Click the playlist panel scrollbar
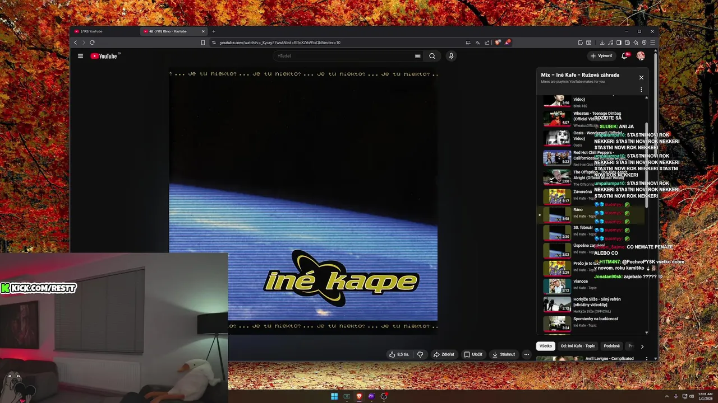This screenshot has width=718, height=403. 646,165
